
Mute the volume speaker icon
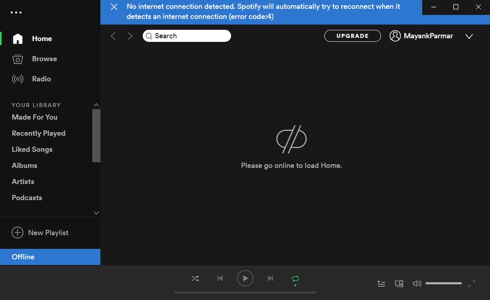[417, 284]
